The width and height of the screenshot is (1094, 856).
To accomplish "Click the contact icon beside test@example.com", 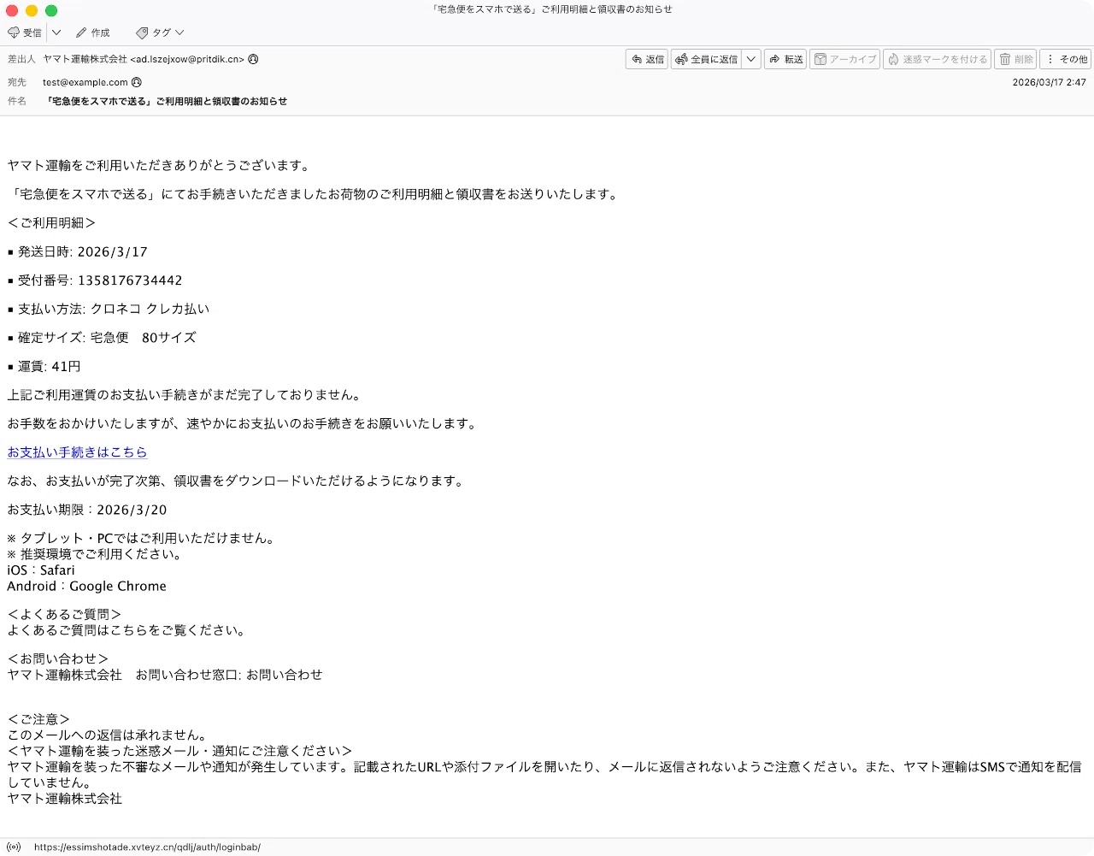I will pos(137,82).
